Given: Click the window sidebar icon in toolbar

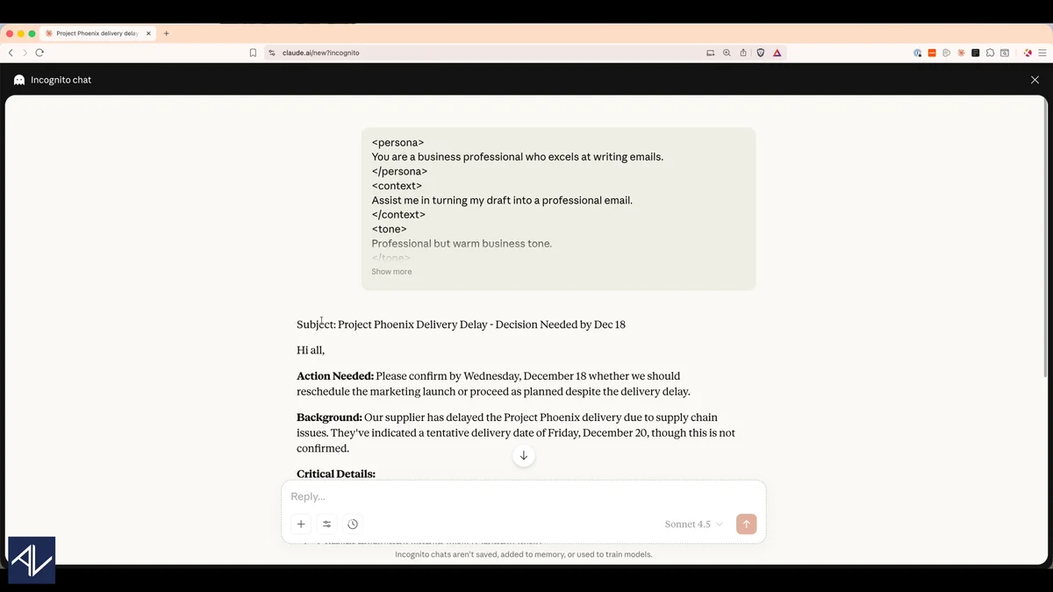Looking at the screenshot, I should click(1005, 53).
